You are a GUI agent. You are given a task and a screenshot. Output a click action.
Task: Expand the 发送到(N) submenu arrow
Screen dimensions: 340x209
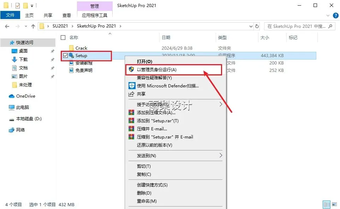[221, 155]
